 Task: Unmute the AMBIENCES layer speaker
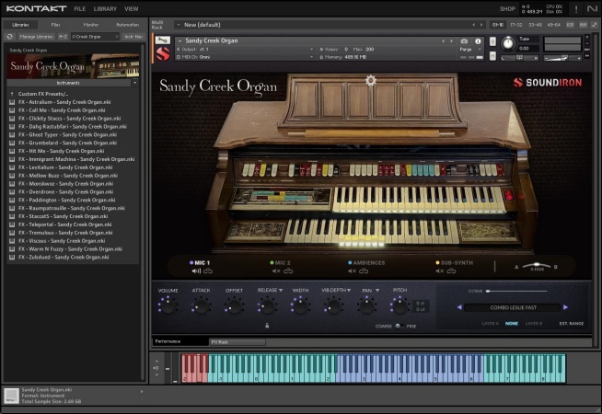pos(352,271)
